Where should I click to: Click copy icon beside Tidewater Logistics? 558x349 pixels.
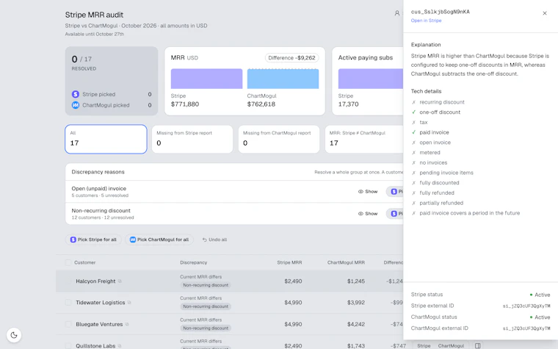[x=129, y=303]
